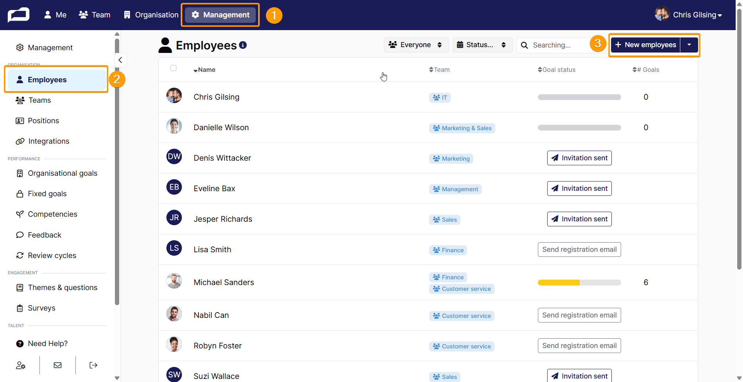Collapse sidebar with chevron arrow
Viewport: 743px width, 382px height.
120,60
